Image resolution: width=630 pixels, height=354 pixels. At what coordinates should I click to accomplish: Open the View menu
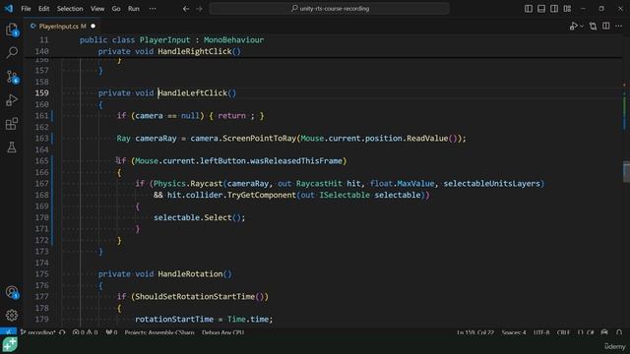click(97, 9)
